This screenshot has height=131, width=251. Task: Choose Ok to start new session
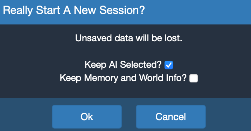click(x=87, y=117)
